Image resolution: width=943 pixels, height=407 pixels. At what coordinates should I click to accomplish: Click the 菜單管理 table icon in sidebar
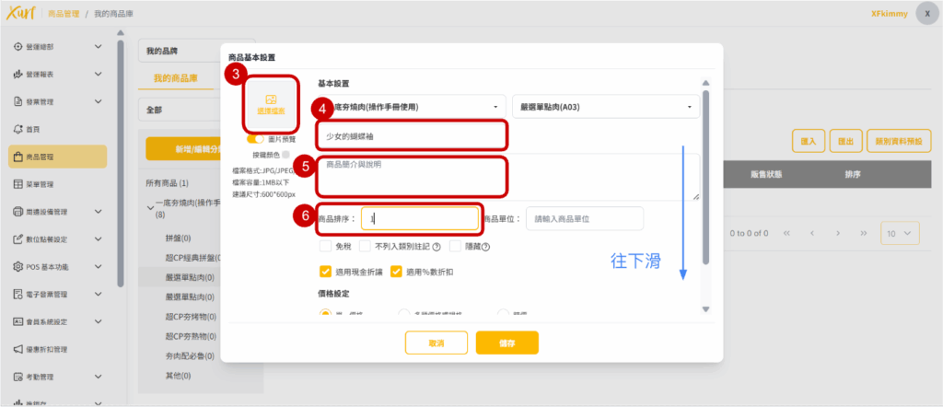[18, 184]
